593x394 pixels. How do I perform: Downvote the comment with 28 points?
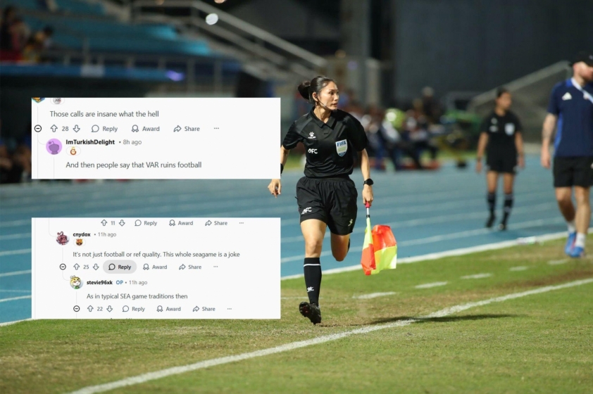[x=77, y=129]
